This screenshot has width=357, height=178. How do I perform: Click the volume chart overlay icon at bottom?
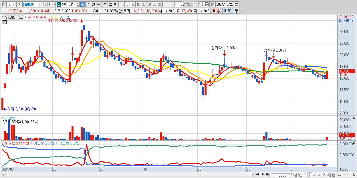329,175
